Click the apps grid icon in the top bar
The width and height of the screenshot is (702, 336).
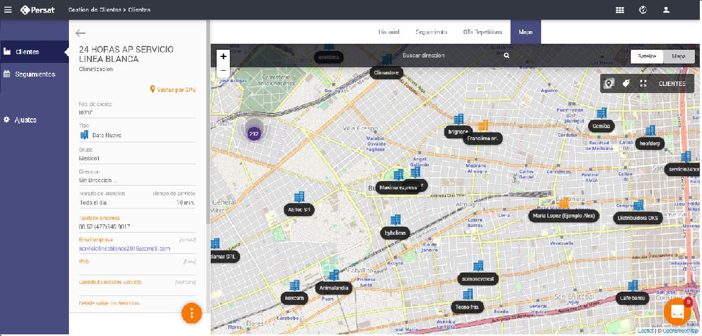[x=620, y=9]
